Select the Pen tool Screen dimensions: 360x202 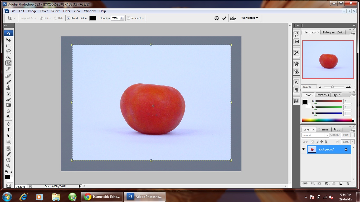coord(8,124)
